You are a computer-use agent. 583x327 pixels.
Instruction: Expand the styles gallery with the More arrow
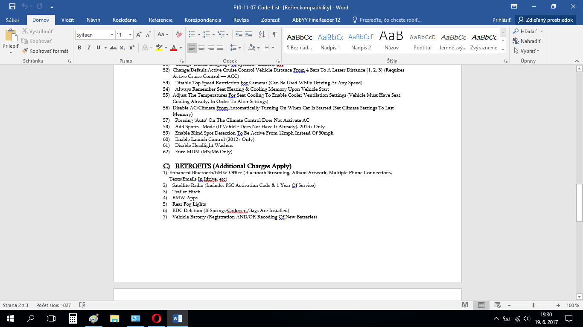pyautogui.click(x=503, y=49)
